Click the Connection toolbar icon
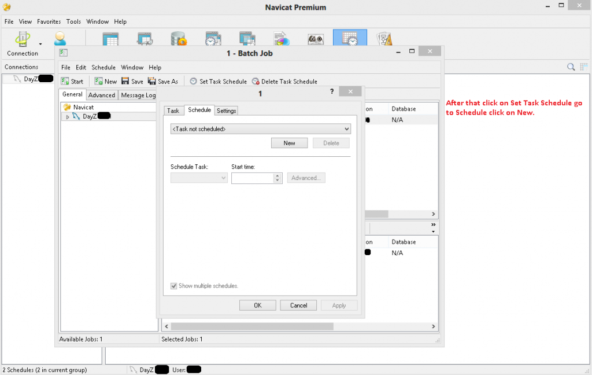Image resolution: width=592 pixels, height=375 pixels. 22,40
